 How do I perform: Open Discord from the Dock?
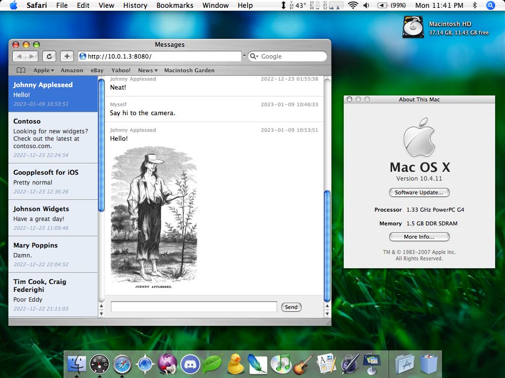click(x=190, y=364)
